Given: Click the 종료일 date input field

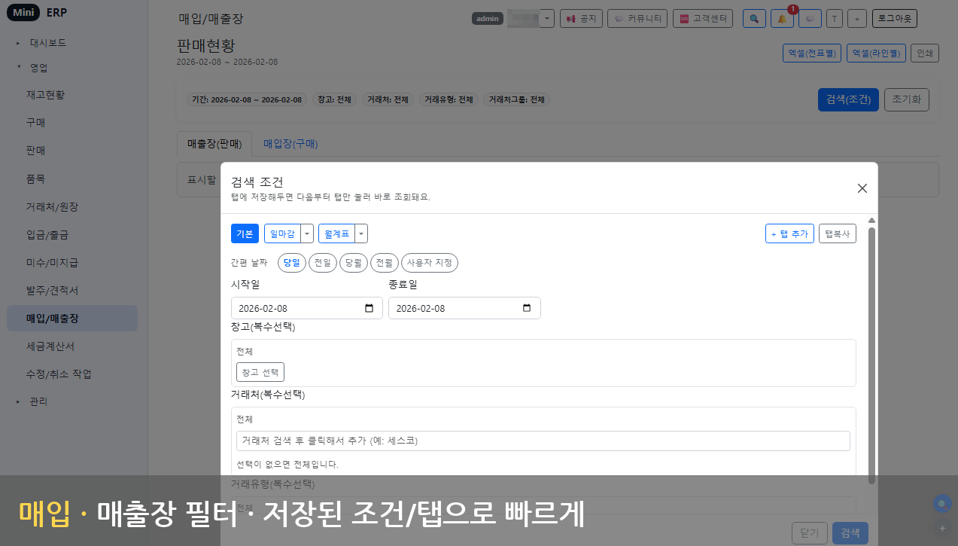Looking at the screenshot, I should [464, 308].
